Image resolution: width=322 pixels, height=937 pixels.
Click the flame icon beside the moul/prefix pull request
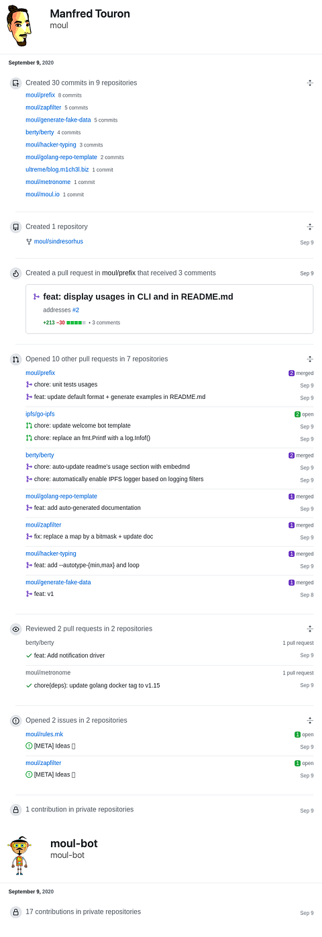click(x=15, y=273)
